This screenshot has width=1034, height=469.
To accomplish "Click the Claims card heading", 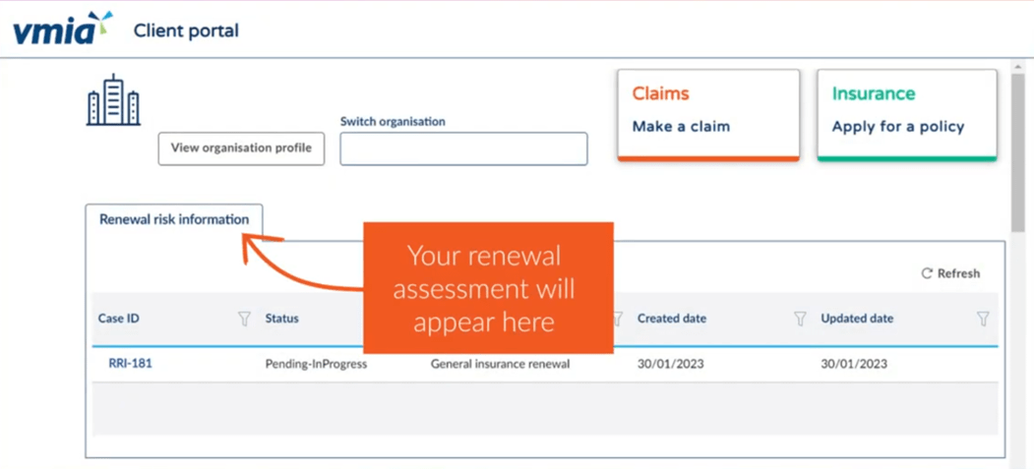I will pos(660,94).
